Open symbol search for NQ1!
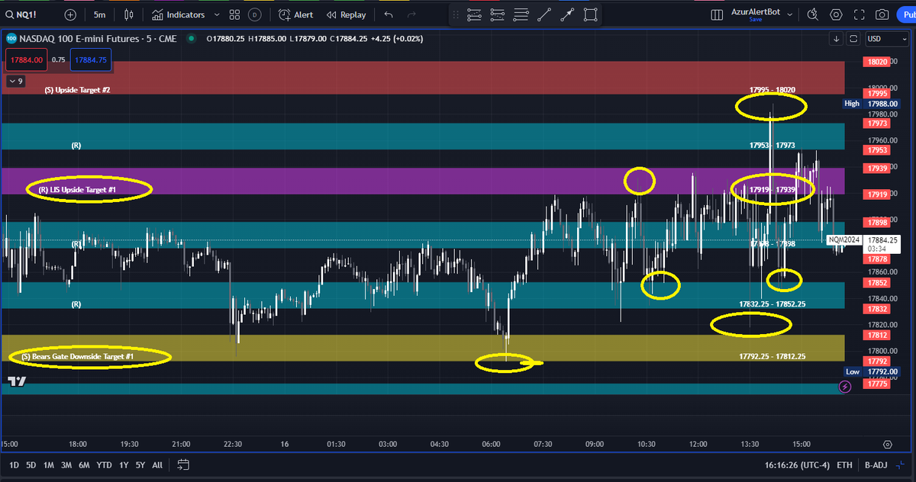 tap(23, 14)
